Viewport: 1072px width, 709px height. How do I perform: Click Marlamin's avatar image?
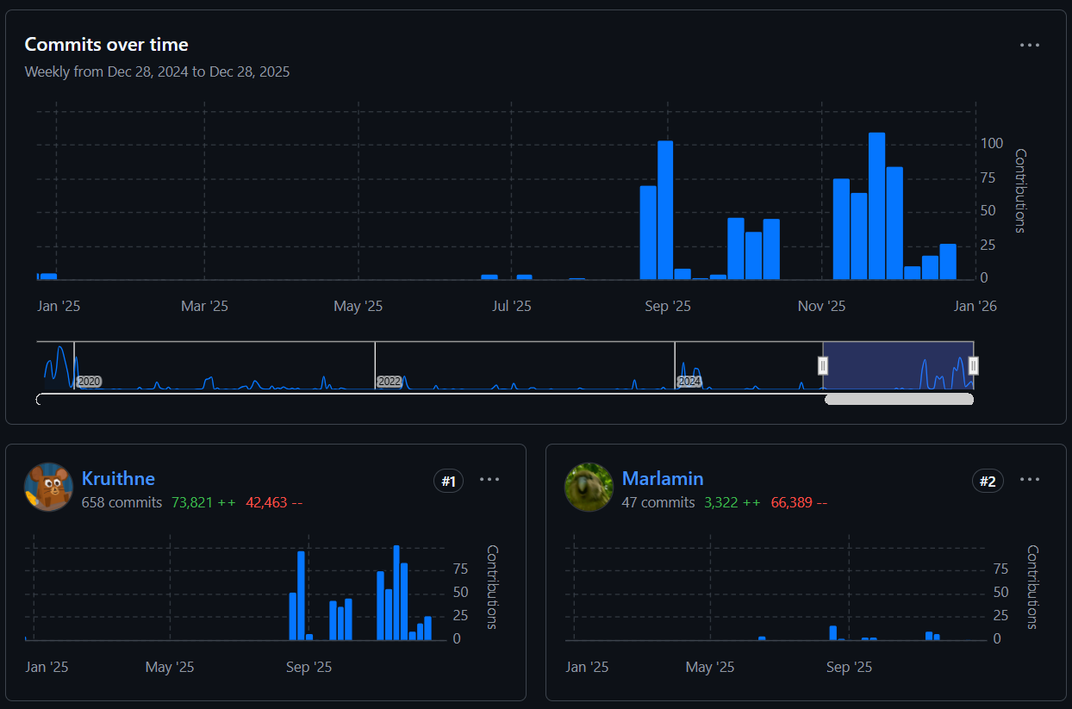click(589, 487)
